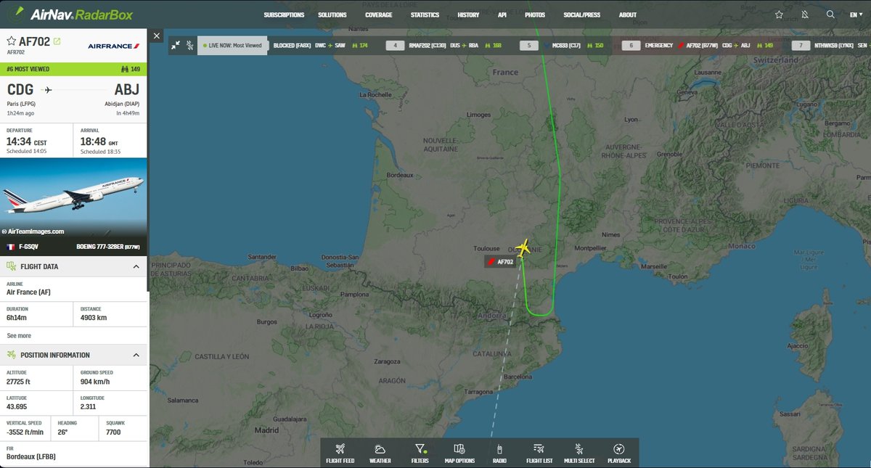
Task: Click See more link
Action: point(19,336)
